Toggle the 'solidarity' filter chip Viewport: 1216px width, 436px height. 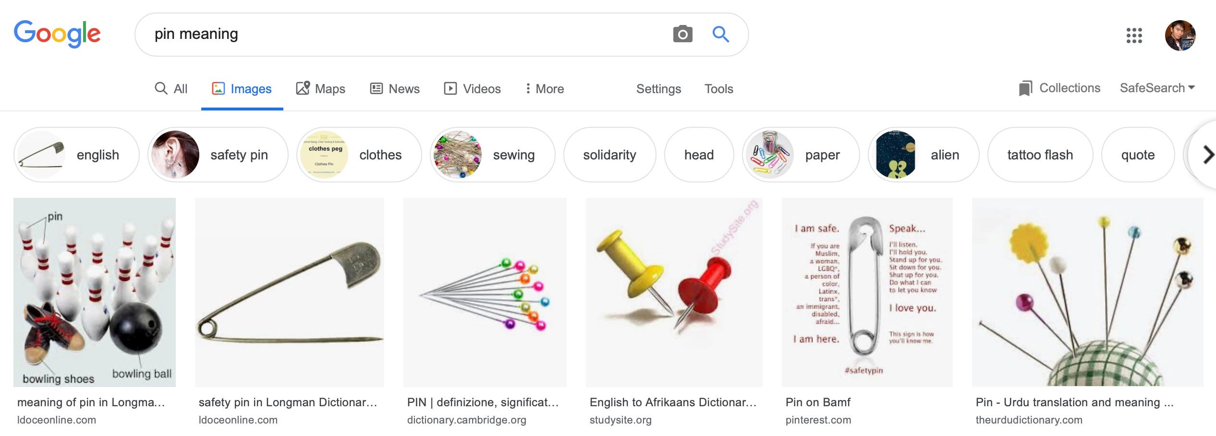[x=609, y=155]
